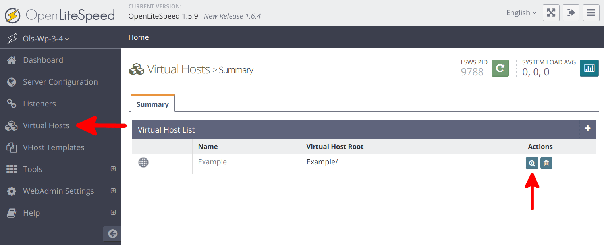Open real-time stats chart button

(589, 68)
